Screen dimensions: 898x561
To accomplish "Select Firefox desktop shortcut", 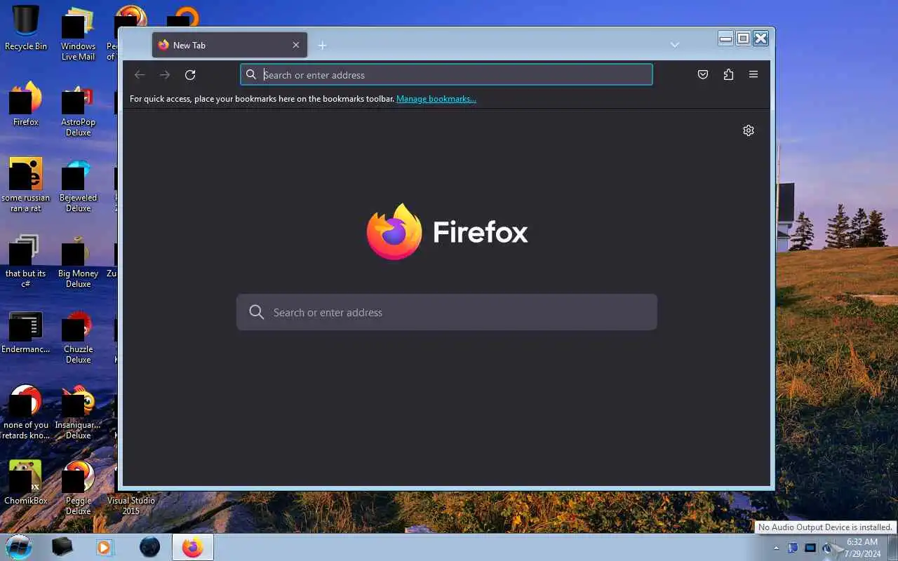I will pos(26,104).
